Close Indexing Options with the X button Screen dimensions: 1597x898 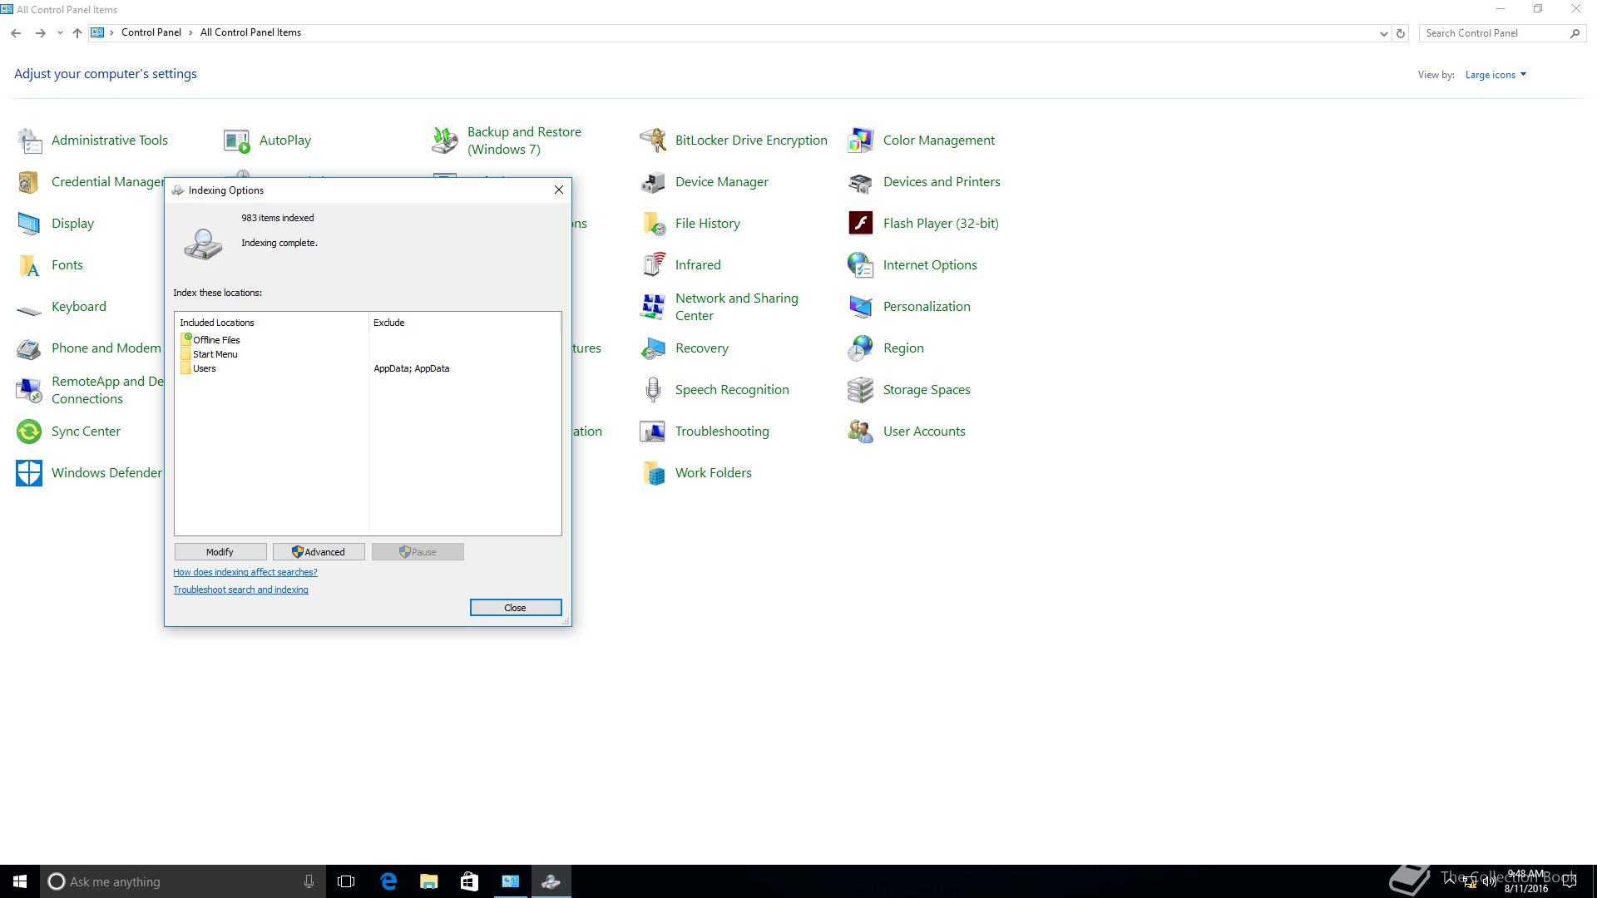(559, 190)
